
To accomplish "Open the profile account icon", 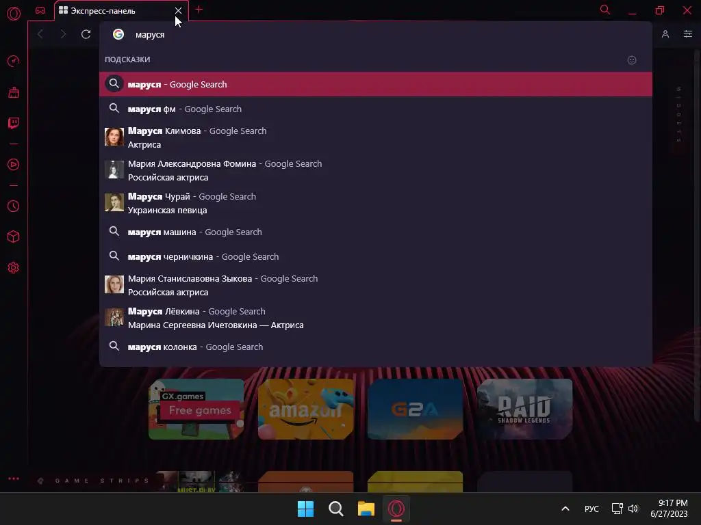I will [x=665, y=34].
